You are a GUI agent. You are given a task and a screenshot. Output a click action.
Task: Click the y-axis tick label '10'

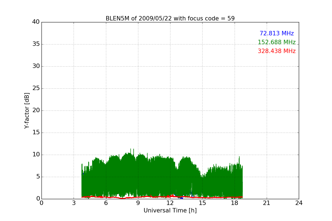36,155
